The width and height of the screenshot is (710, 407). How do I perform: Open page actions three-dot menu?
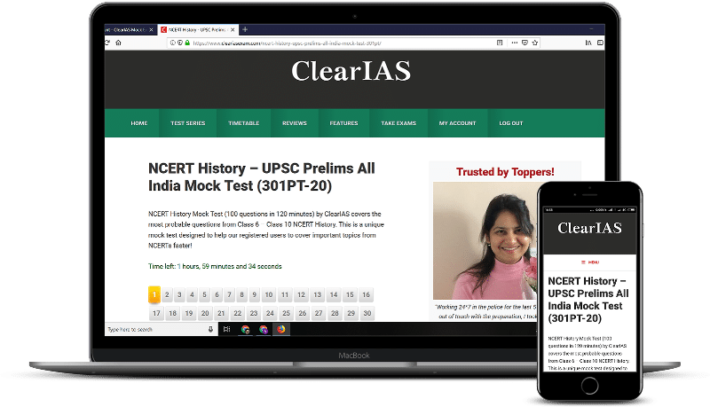click(515, 43)
